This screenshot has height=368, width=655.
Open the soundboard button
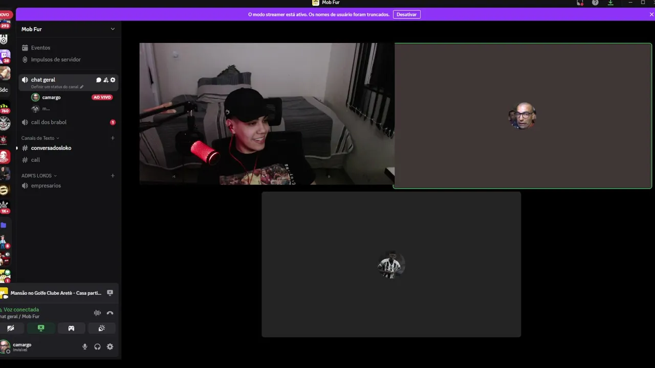(x=101, y=328)
